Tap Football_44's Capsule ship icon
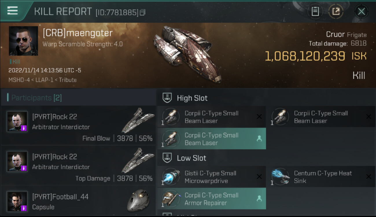This screenshot has height=217, width=376. pyautogui.click(x=138, y=200)
